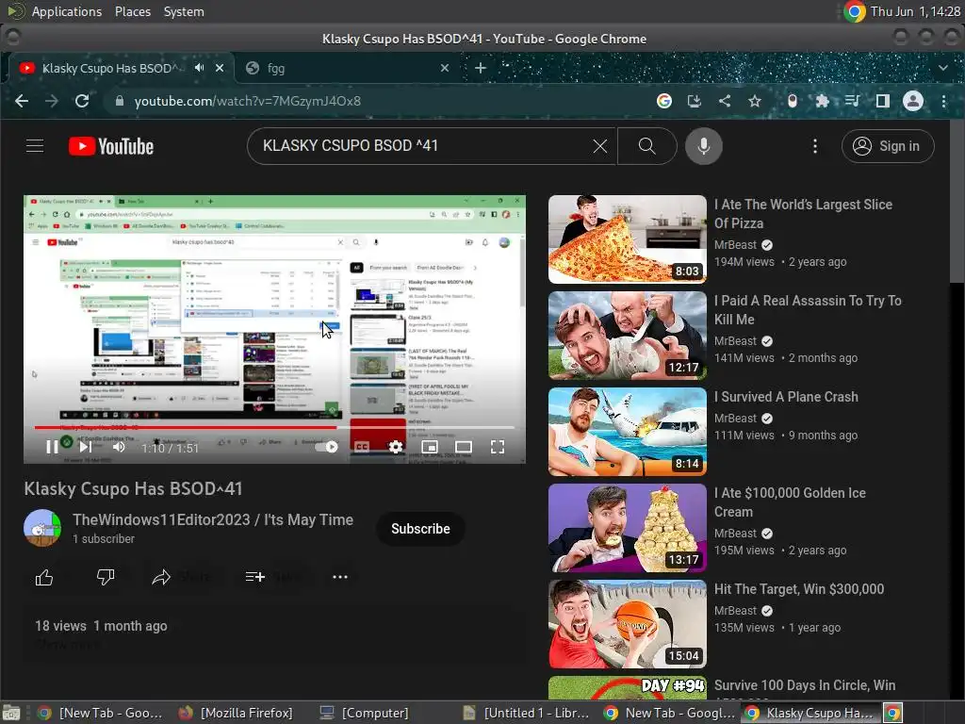
Task: Go to YouTube home via logo
Action: (111, 146)
